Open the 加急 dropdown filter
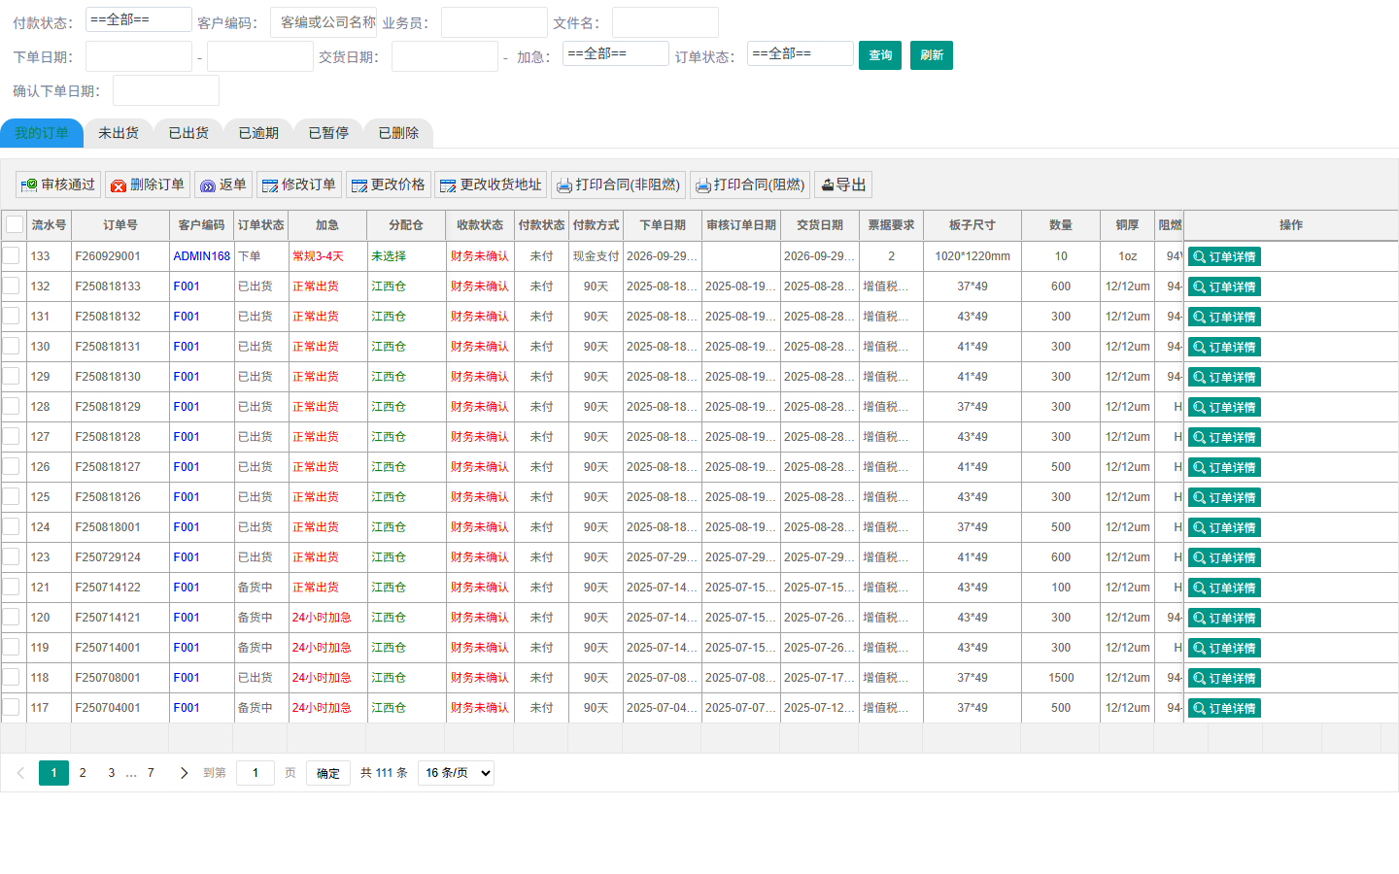Viewport: 1399px width, 874px height. coord(616,53)
